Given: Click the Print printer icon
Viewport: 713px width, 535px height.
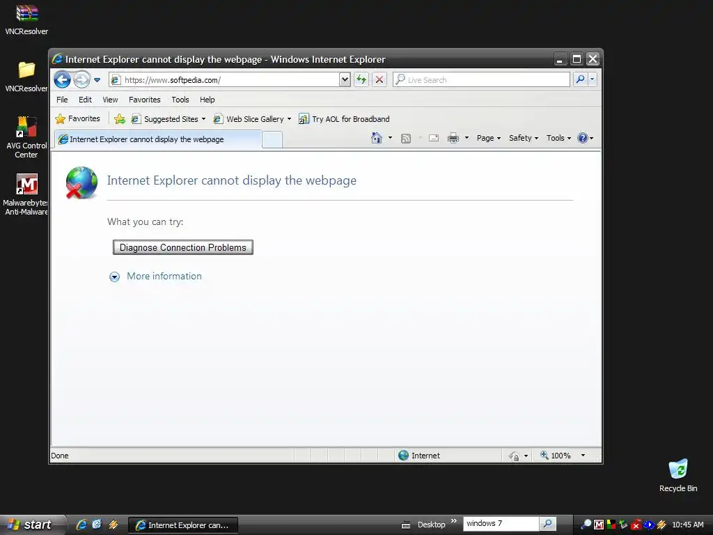Looking at the screenshot, I should point(453,138).
